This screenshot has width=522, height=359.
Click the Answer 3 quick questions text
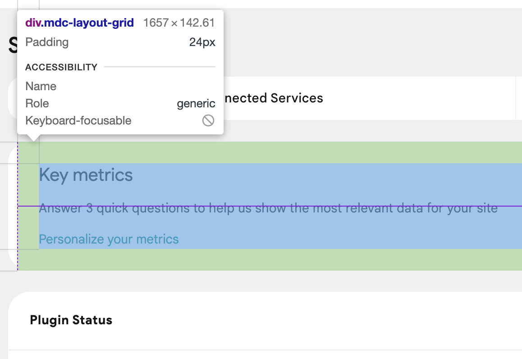(x=268, y=208)
